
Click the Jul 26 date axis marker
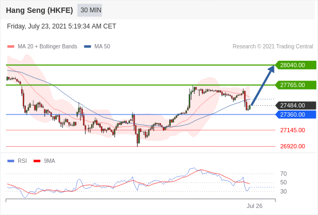[x=254, y=206]
